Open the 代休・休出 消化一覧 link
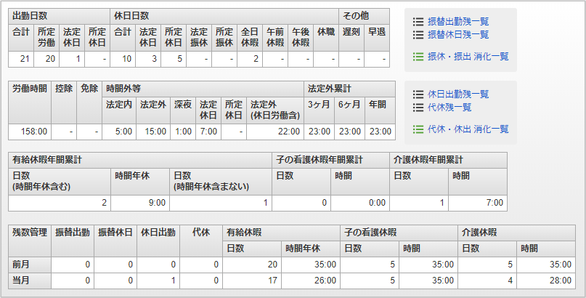The height and width of the screenshot is (298, 586). click(468, 129)
